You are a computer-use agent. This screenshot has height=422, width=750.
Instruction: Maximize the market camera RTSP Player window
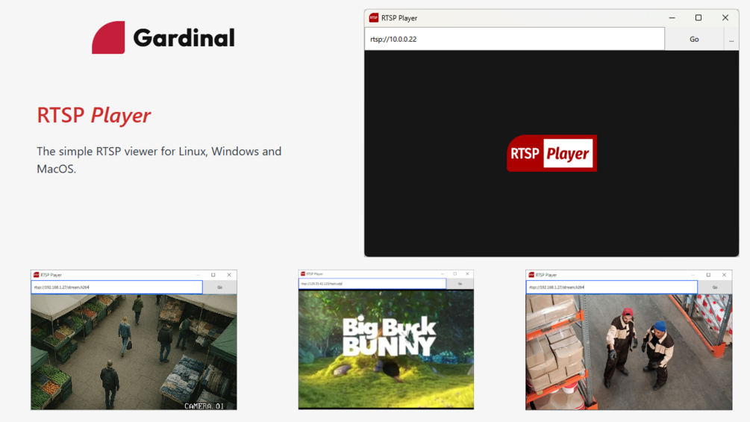click(213, 275)
